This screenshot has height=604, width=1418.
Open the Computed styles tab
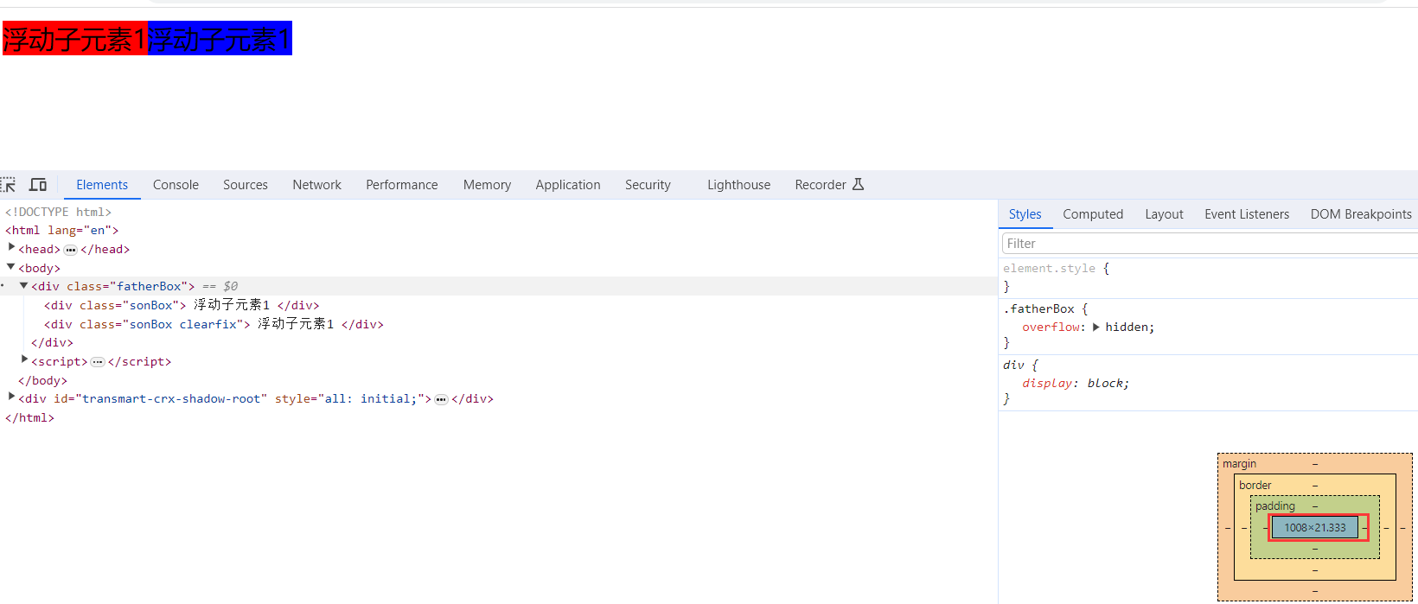click(x=1092, y=214)
